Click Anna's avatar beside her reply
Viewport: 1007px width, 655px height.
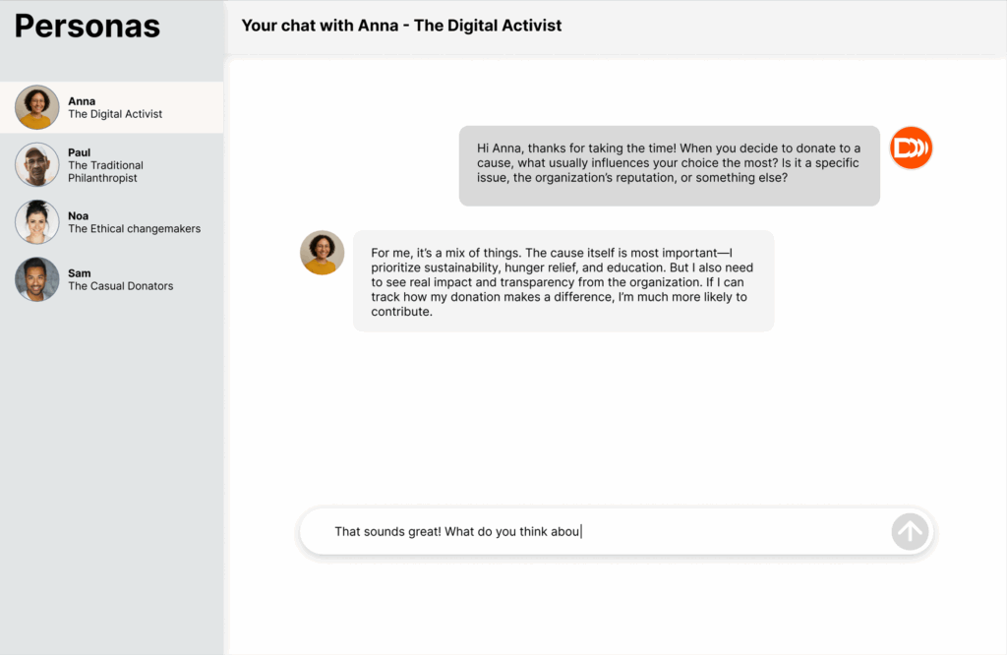click(322, 253)
